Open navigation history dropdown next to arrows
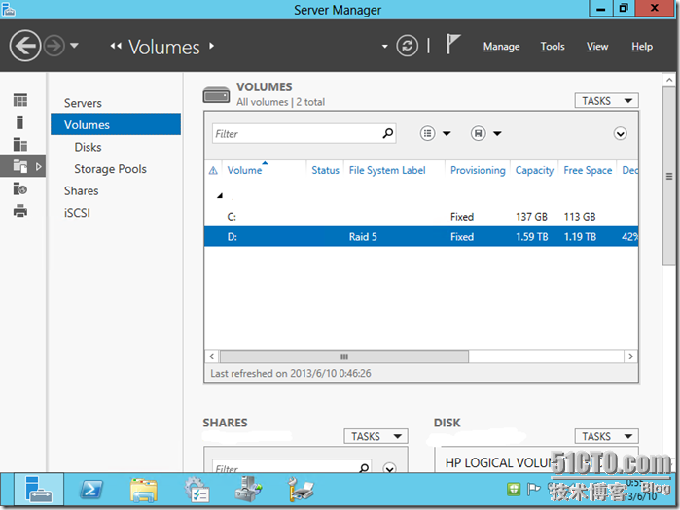This screenshot has width=680, height=510. pyautogui.click(x=74, y=45)
